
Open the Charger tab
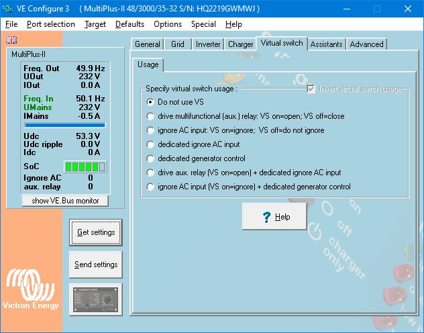point(240,44)
